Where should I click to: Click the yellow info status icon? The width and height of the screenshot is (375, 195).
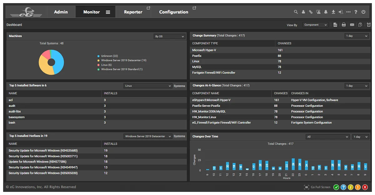click(351, 187)
